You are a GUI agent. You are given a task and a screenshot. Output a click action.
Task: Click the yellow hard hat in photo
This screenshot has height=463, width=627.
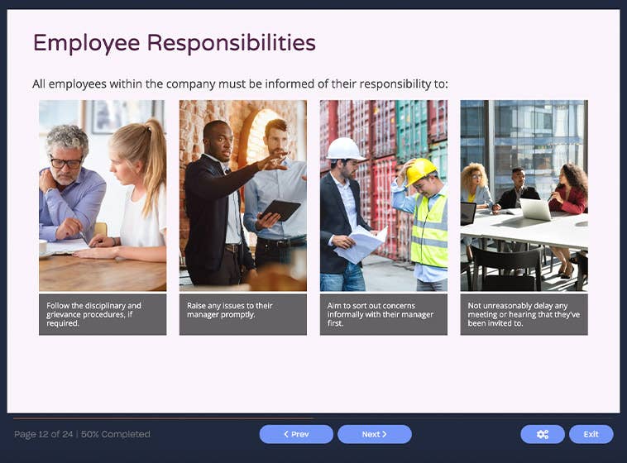422,169
